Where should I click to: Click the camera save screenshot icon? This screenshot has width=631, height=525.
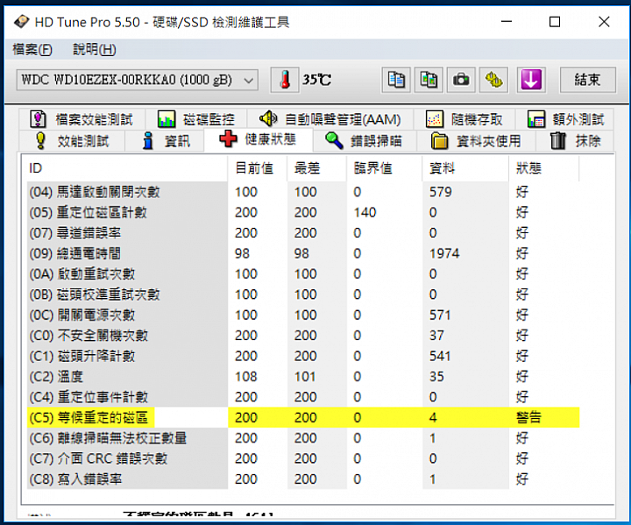pyautogui.click(x=461, y=80)
